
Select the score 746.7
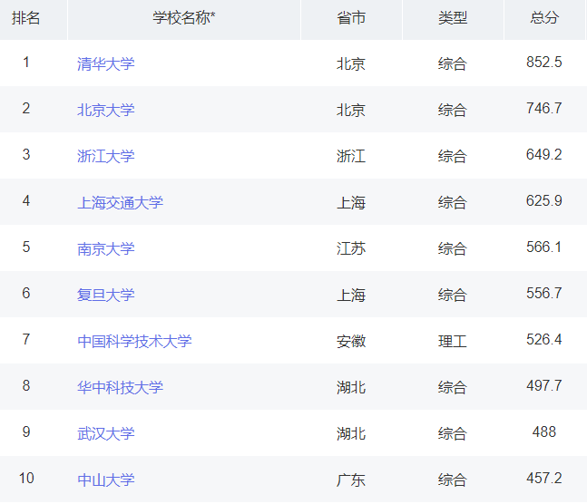(544, 109)
